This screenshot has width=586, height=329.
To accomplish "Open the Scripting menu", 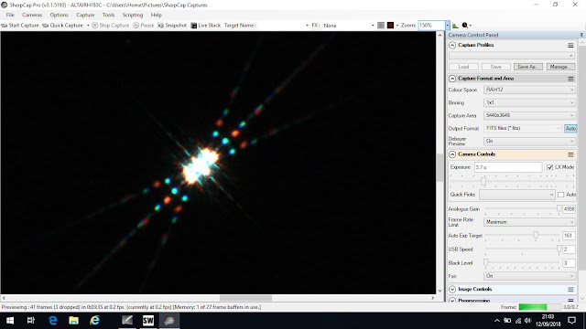I will [133, 15].
